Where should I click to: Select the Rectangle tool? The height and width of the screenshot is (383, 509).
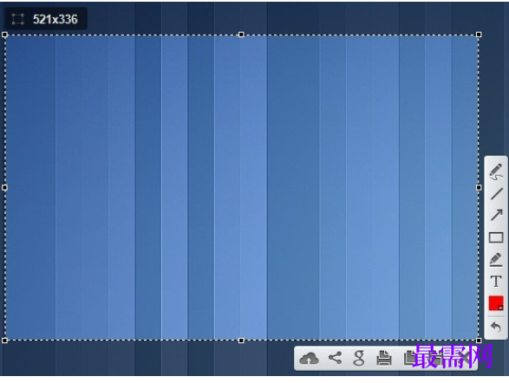(x=496, y=237)
